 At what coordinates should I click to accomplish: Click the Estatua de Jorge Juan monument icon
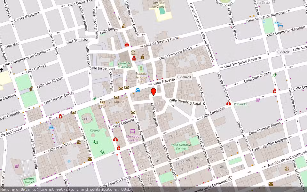click(x=141, y=68)
